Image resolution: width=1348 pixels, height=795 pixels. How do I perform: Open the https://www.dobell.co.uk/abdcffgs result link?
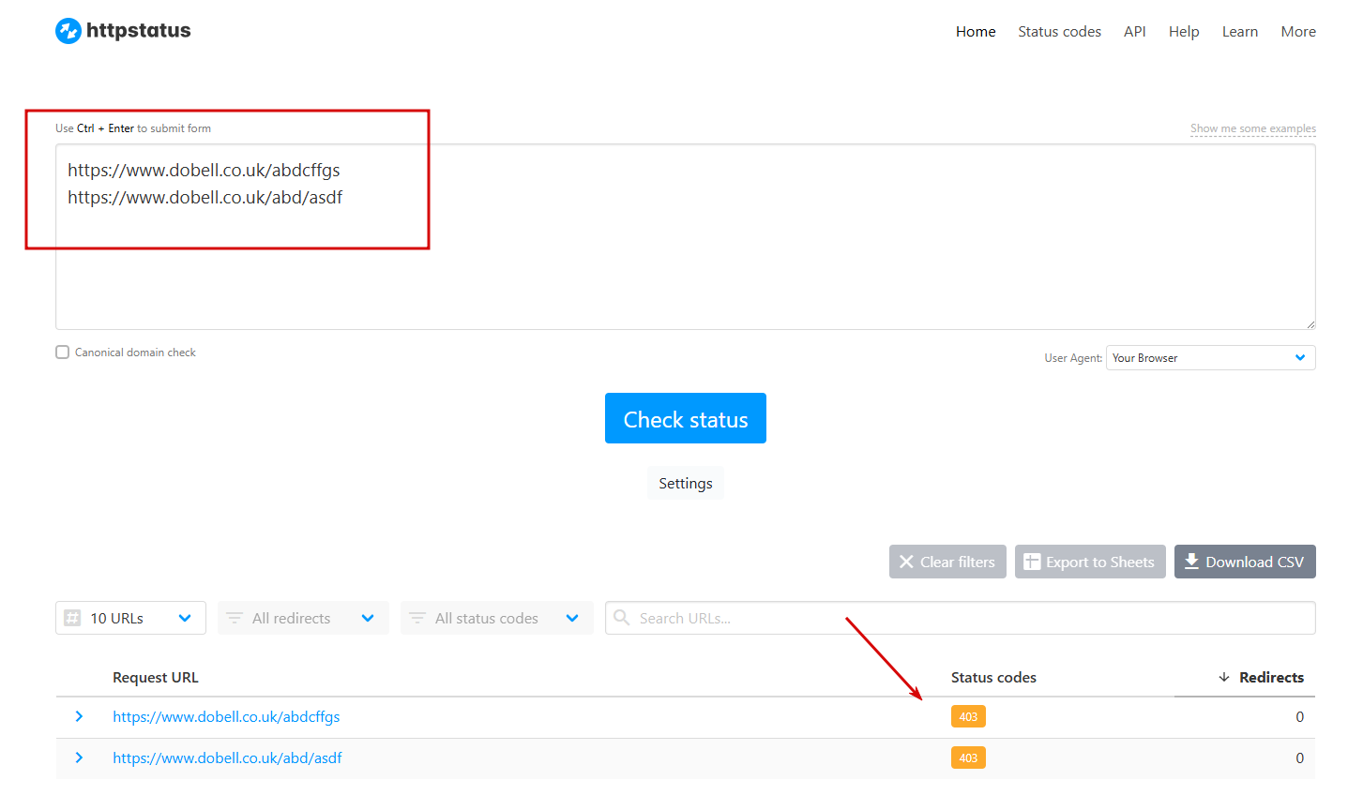coord(226,717)
